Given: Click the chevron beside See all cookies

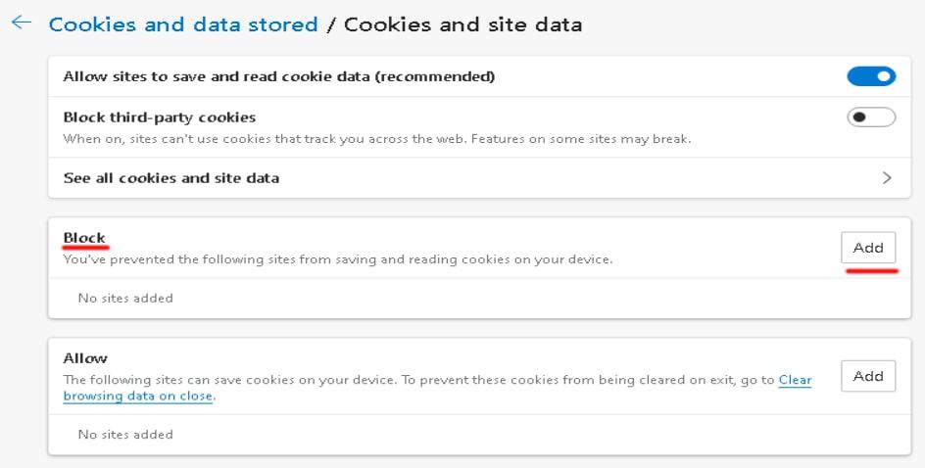Looking at the screenshot, I should (x=887, y=178).
